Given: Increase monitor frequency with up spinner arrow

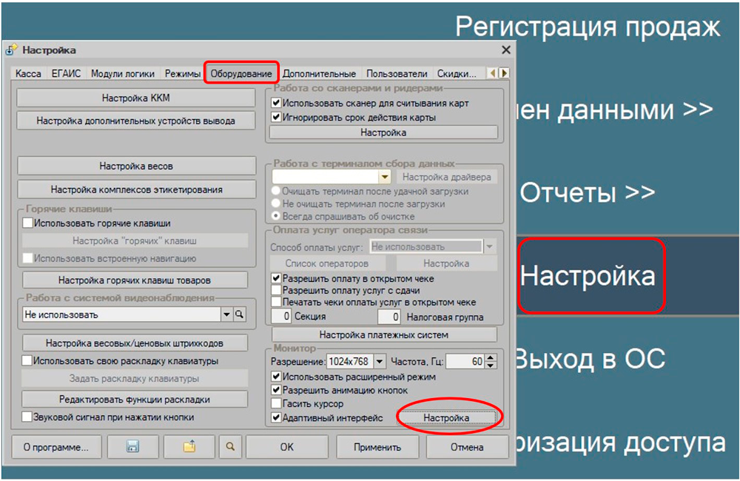Looking at the screenshot, I should (491, 357).
